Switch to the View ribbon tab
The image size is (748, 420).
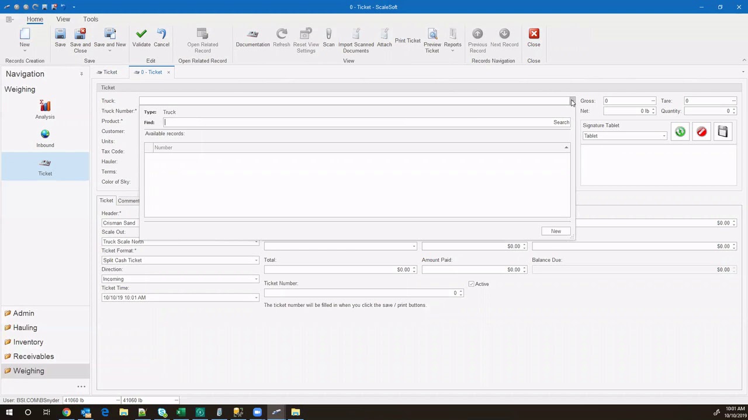click(x=63, y=19)
